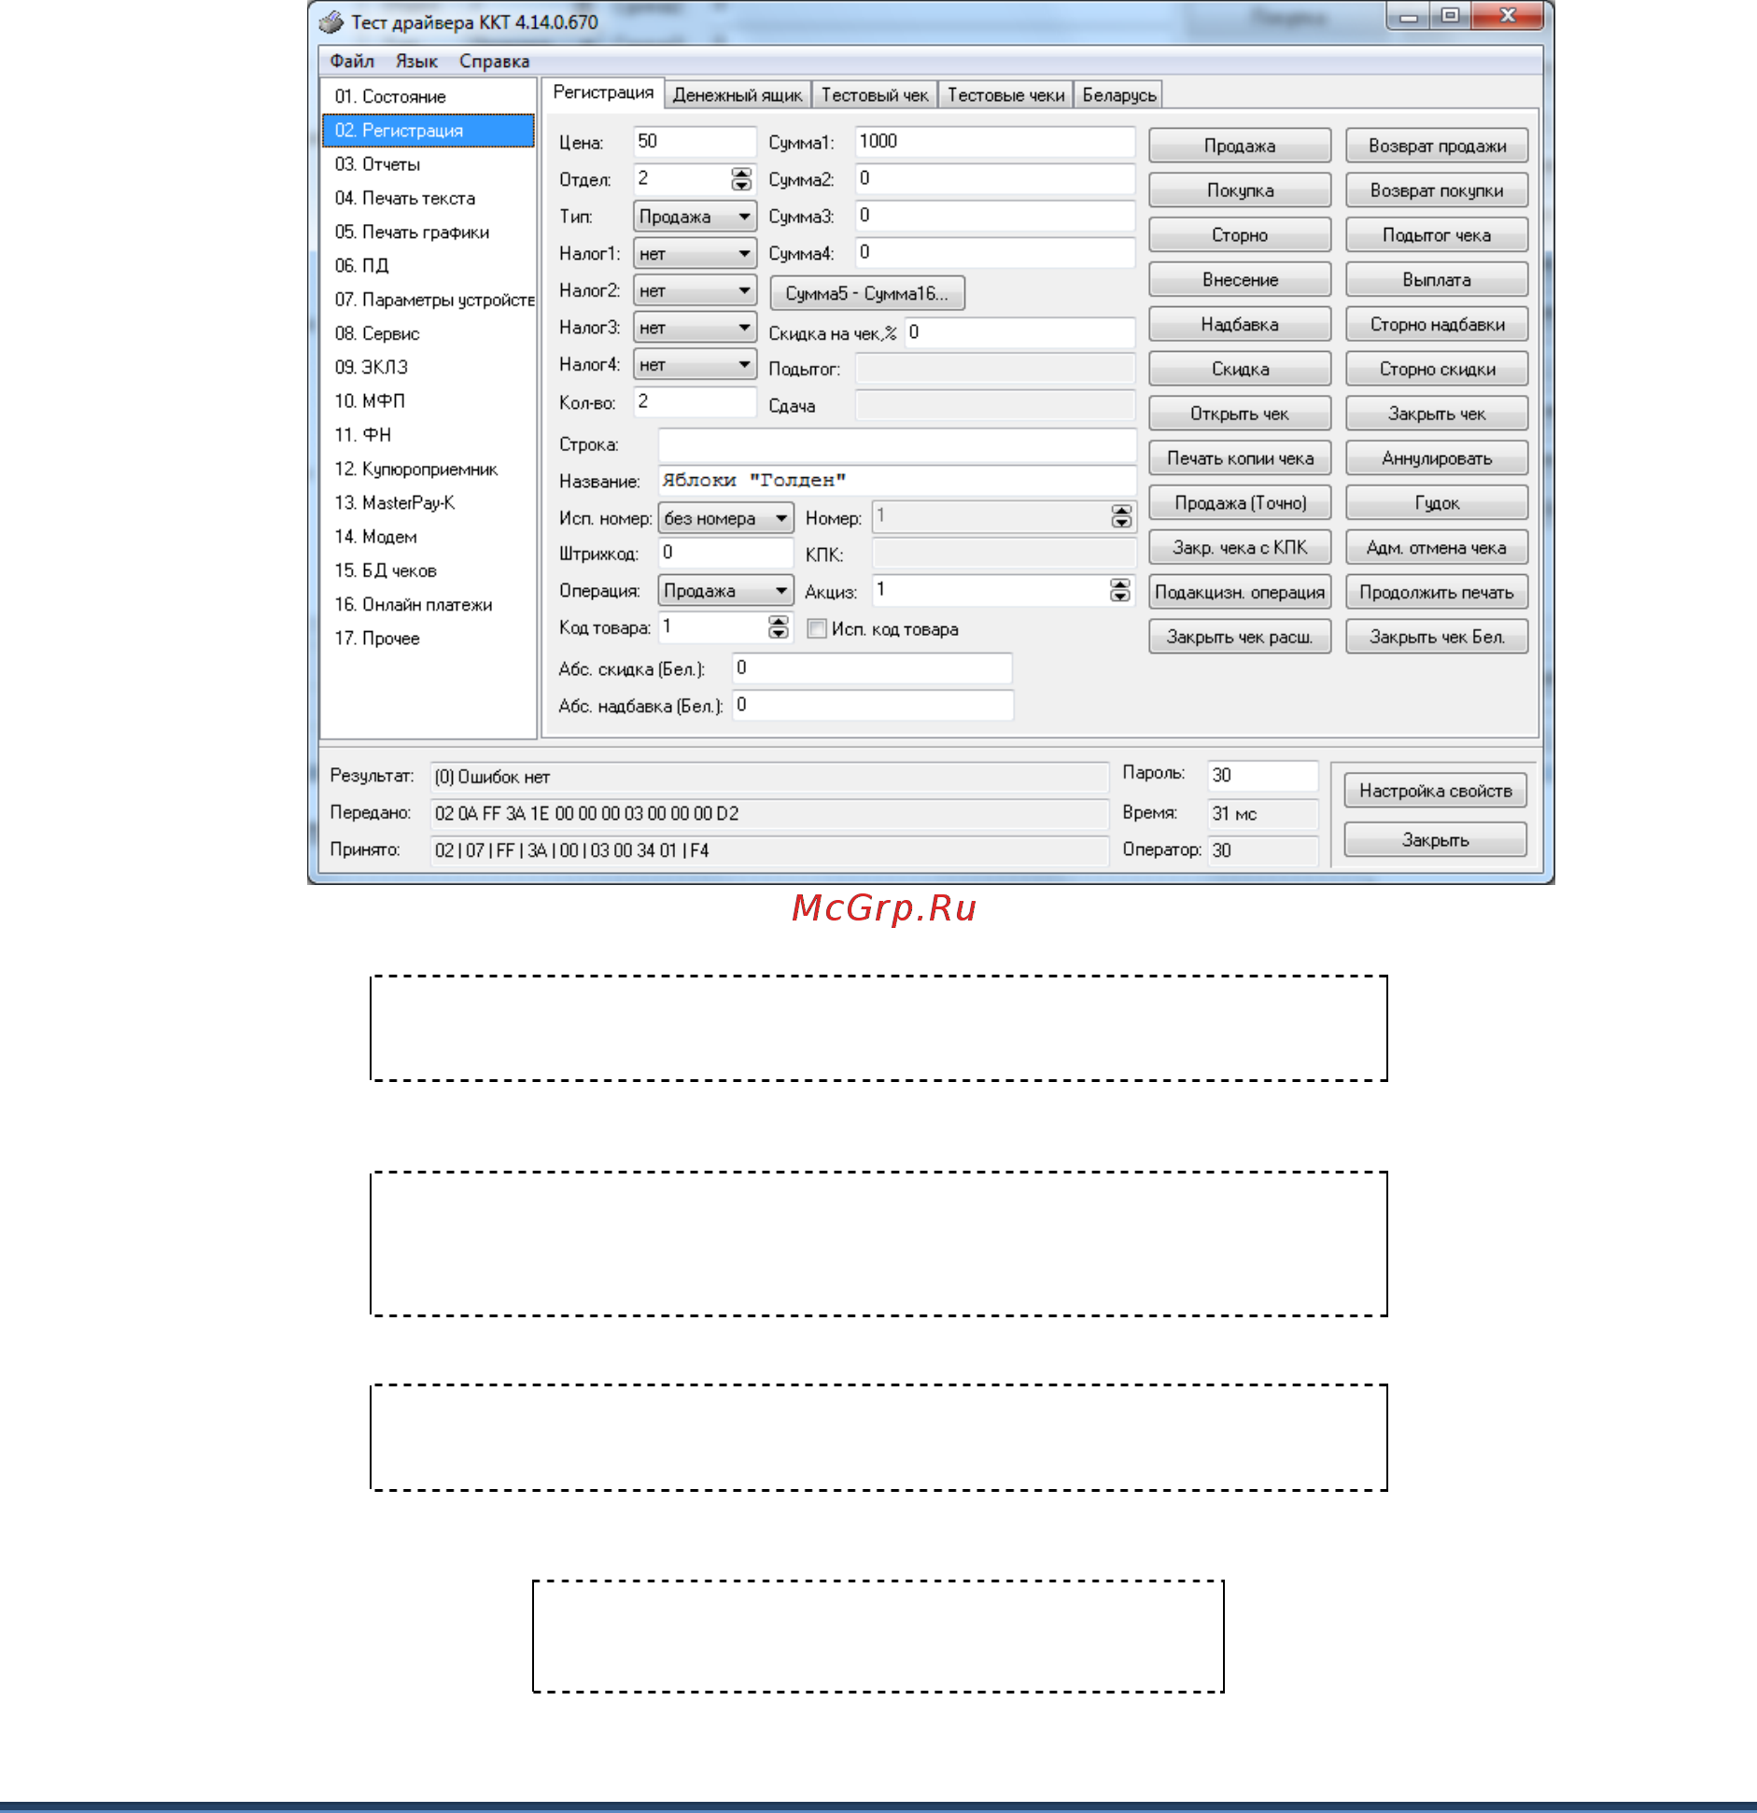1757x1813 pixels.
Task: Open 'Настройка свойств' settings button
Action: tap(1436, 791)
